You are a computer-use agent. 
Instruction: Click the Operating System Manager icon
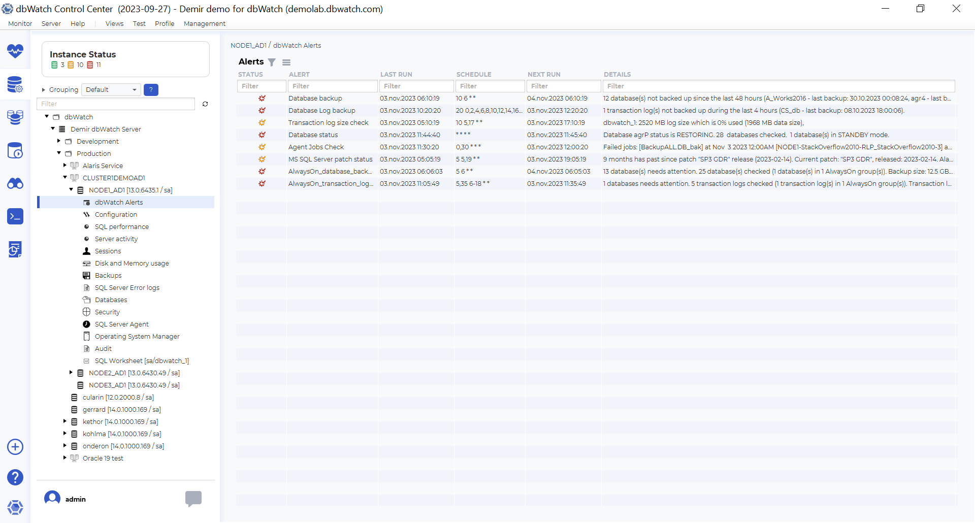coord(87,336)
